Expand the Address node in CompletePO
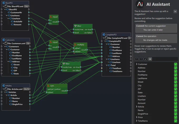This screenshot has width=179, height=124. (x=108, y=56)
